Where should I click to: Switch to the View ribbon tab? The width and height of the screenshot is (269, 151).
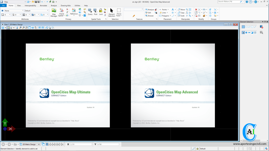click(x=19, y=6)
